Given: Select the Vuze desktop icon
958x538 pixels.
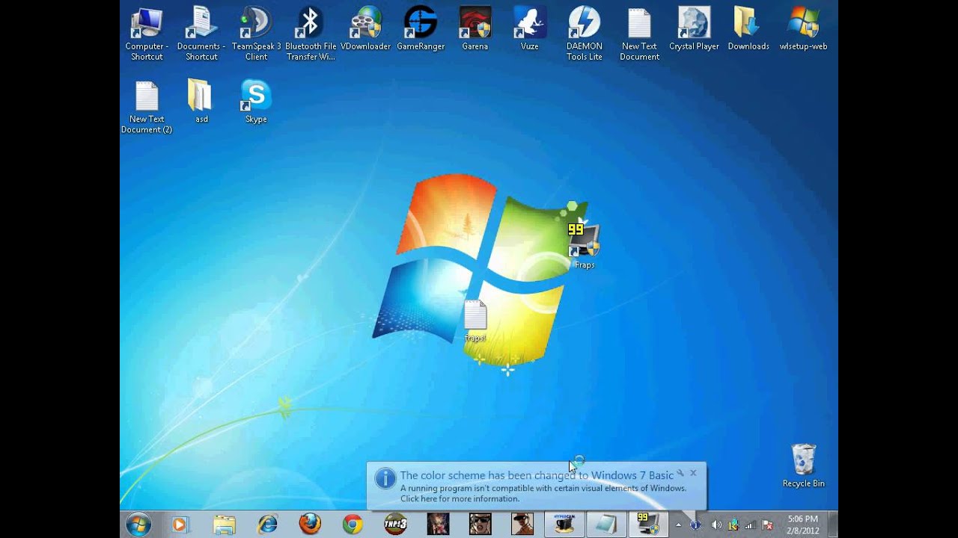Looking at the screenshot, I should coord(529,28).
